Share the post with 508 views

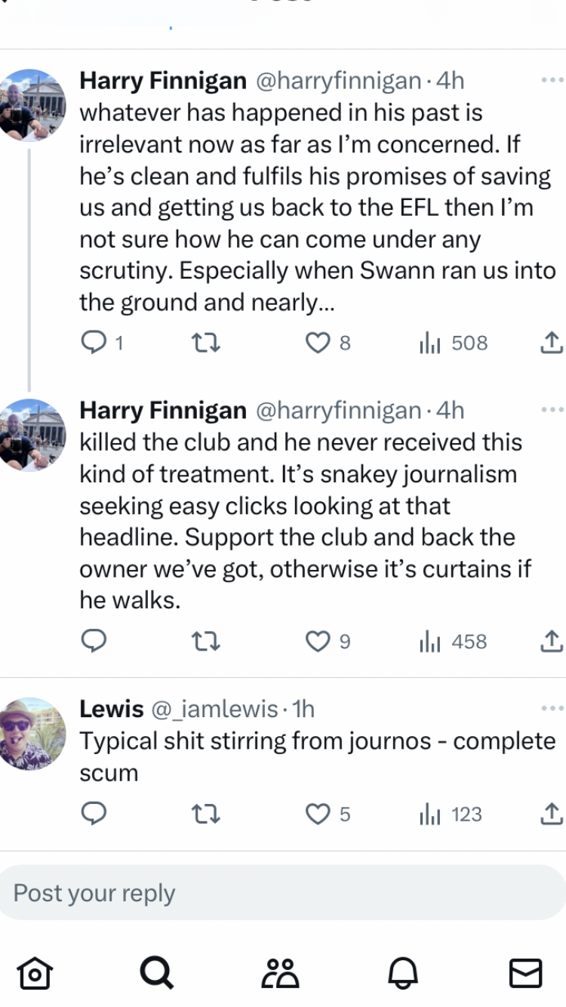click(552, 343)
